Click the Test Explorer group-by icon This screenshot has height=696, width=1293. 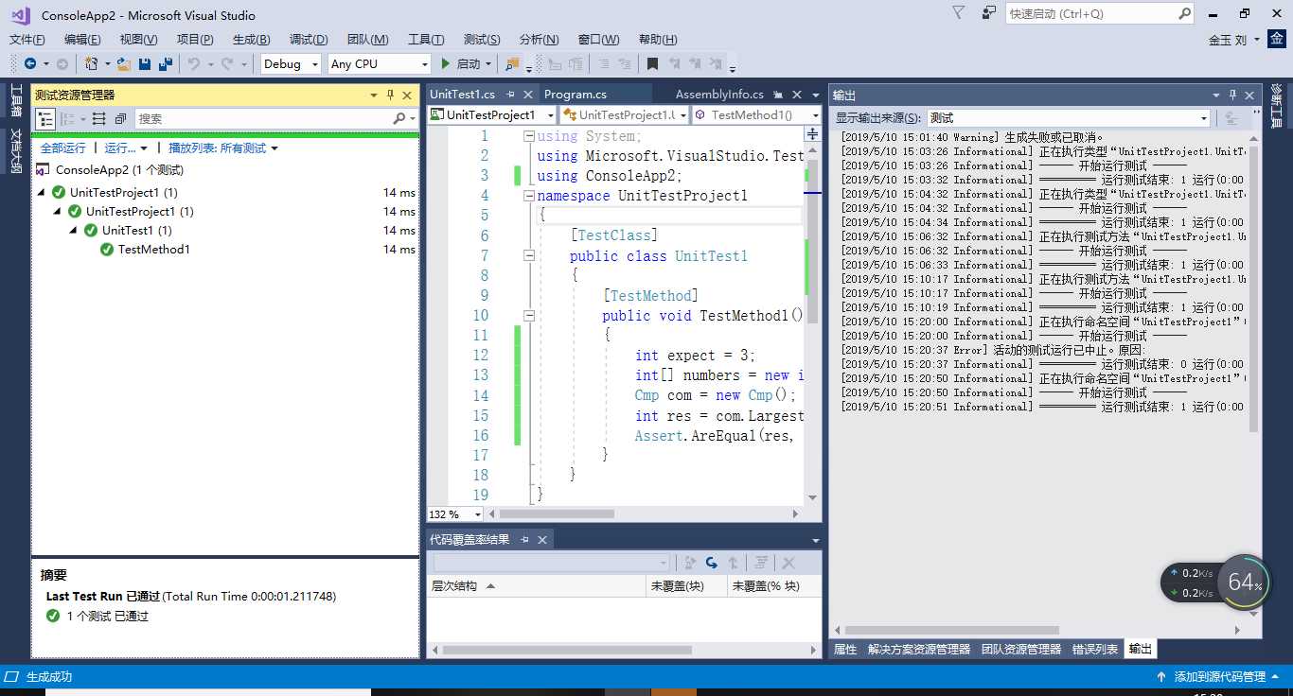(67, 118)
